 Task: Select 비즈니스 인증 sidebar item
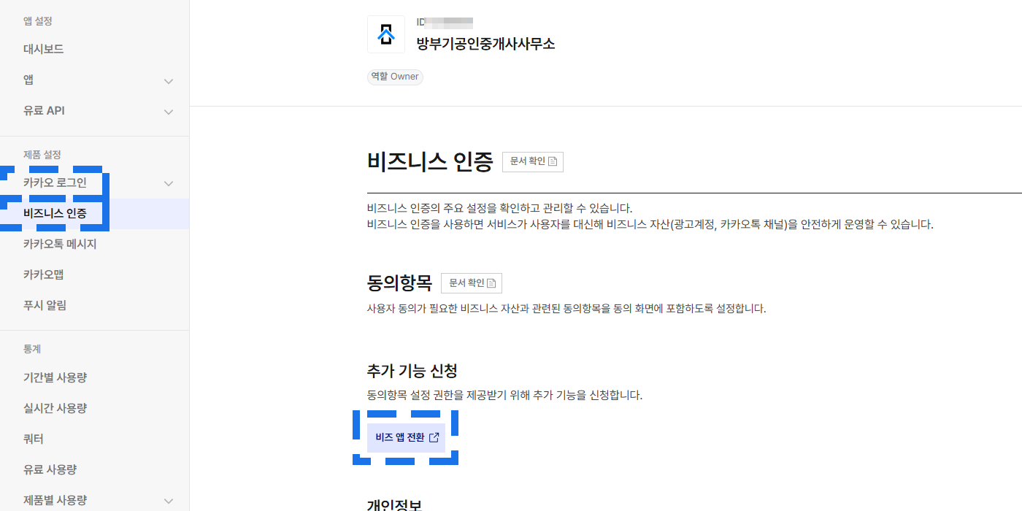pyautogui.click(x=55, y=213)
